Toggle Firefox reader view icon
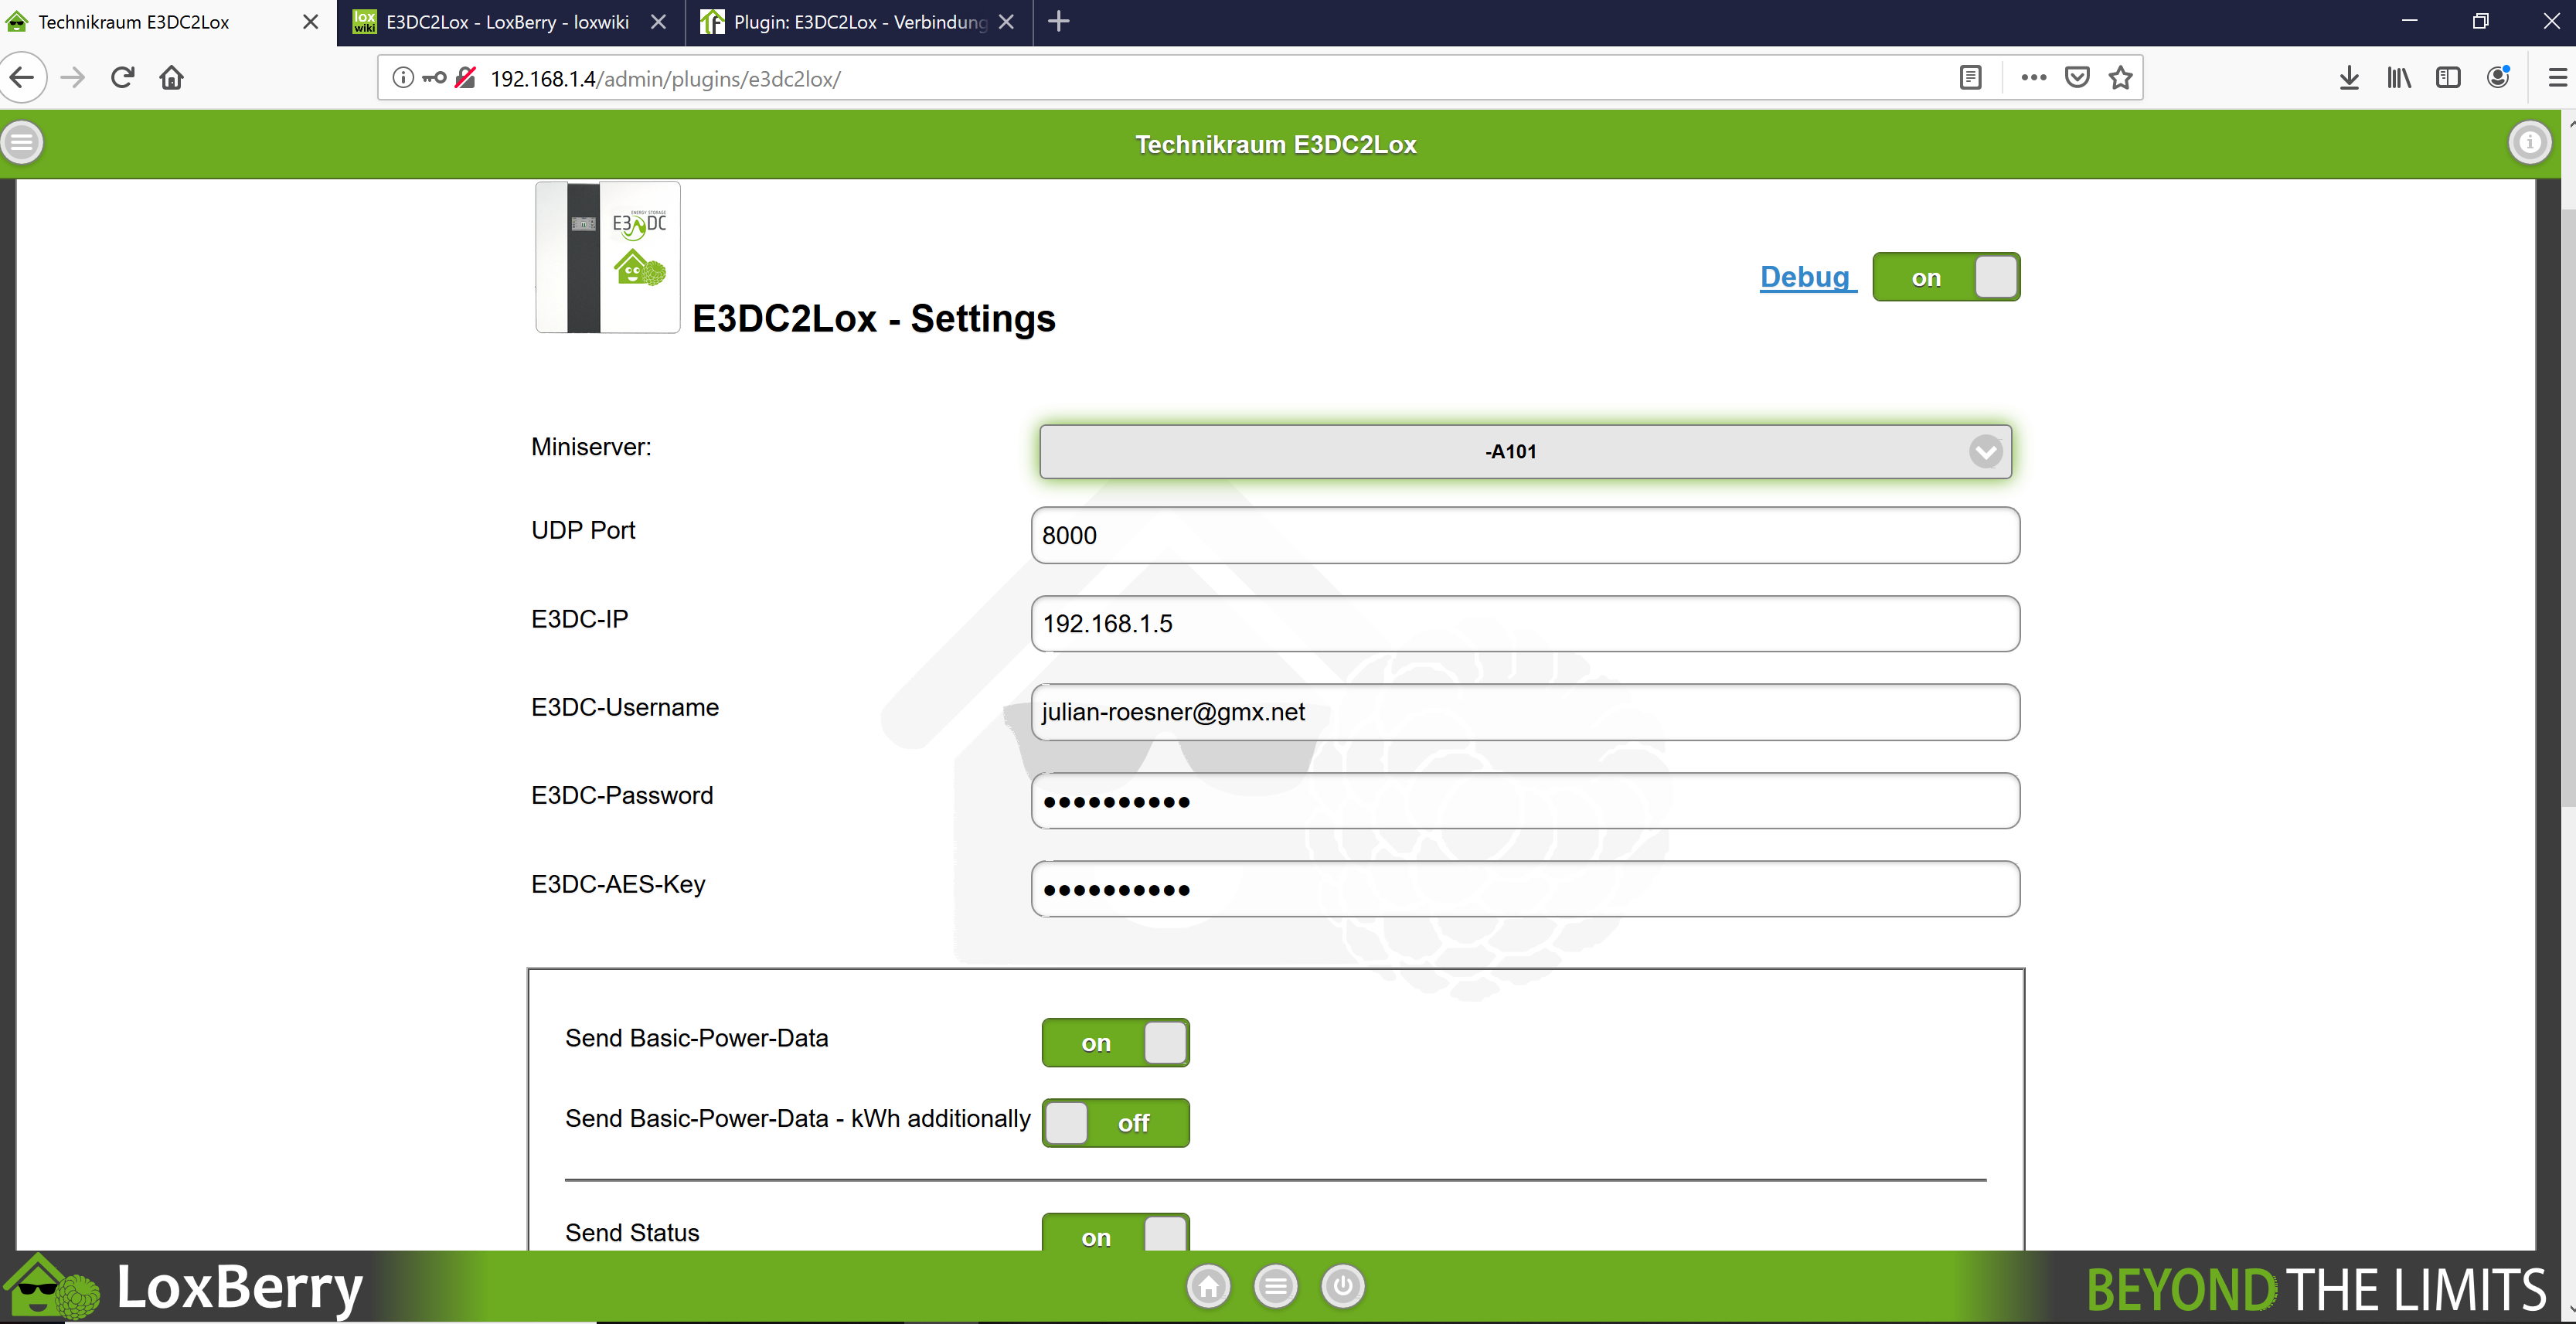 point(1970,78)
